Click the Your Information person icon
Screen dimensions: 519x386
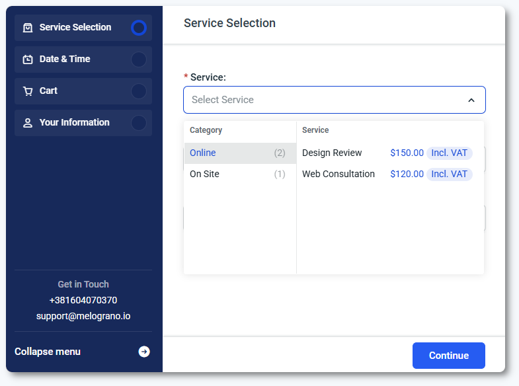(28, 123)
